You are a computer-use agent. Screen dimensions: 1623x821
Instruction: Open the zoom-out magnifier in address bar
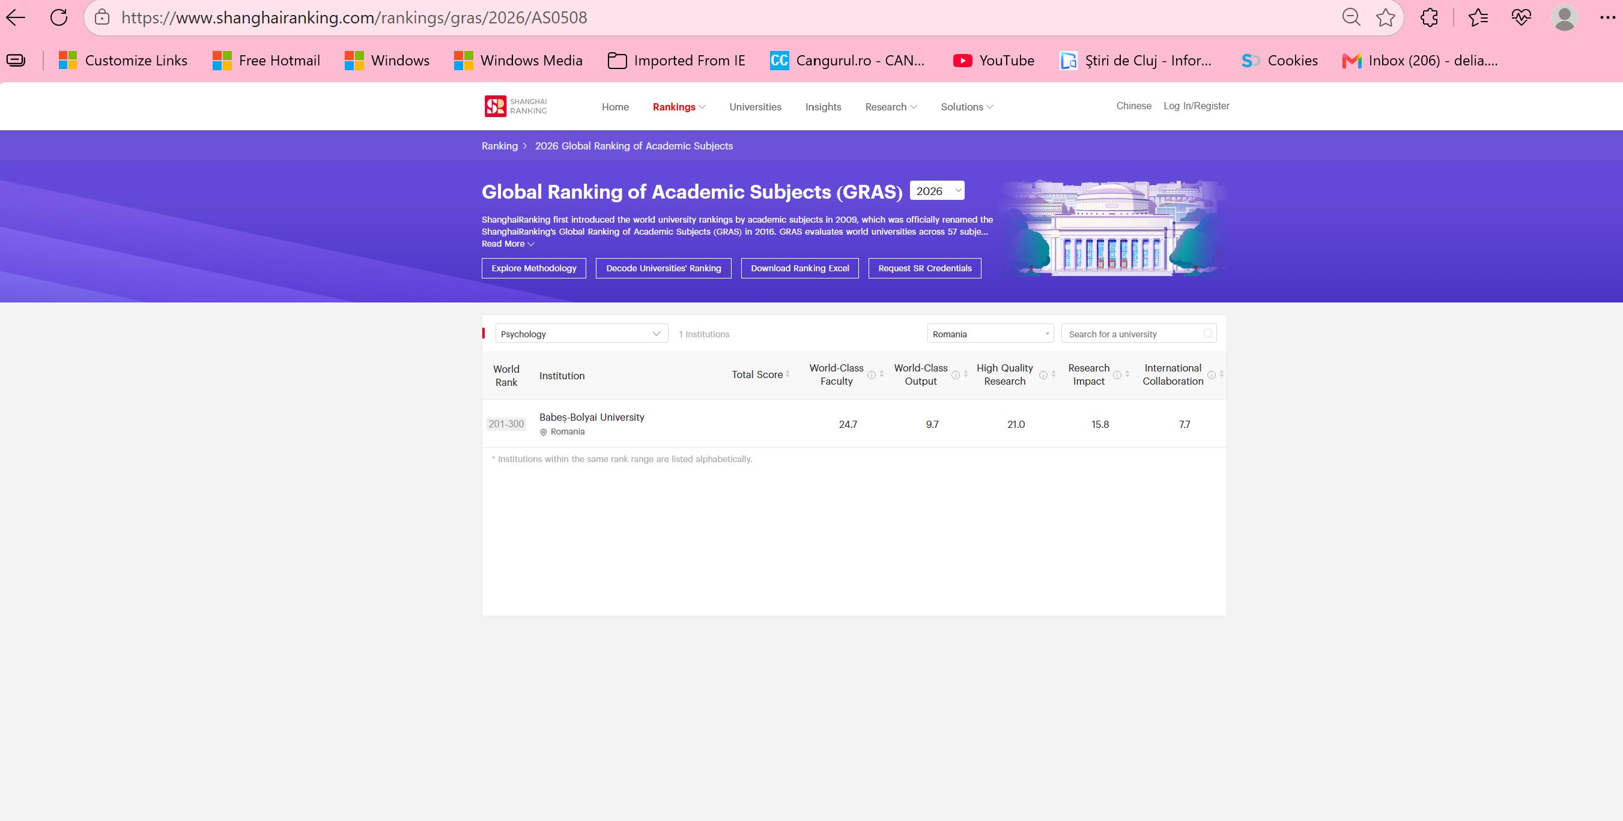pos(1351,17)
